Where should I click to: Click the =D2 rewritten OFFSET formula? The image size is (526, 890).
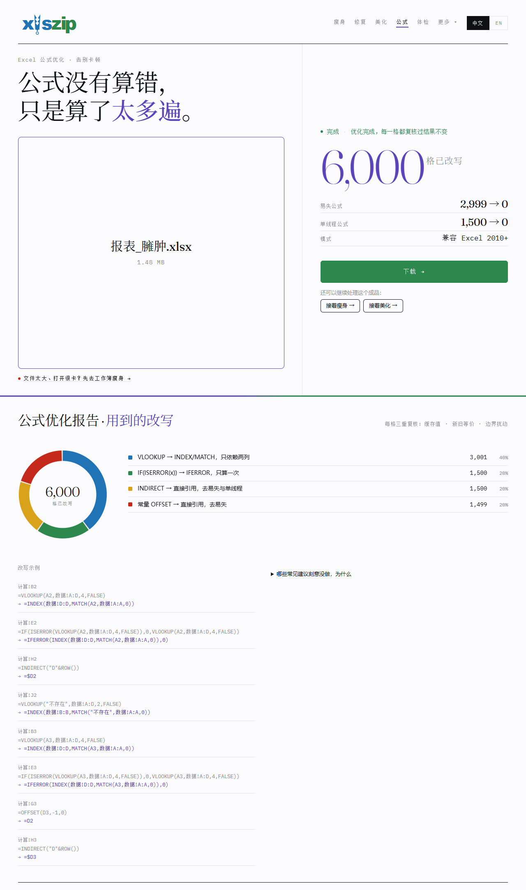tap(28, 821)
